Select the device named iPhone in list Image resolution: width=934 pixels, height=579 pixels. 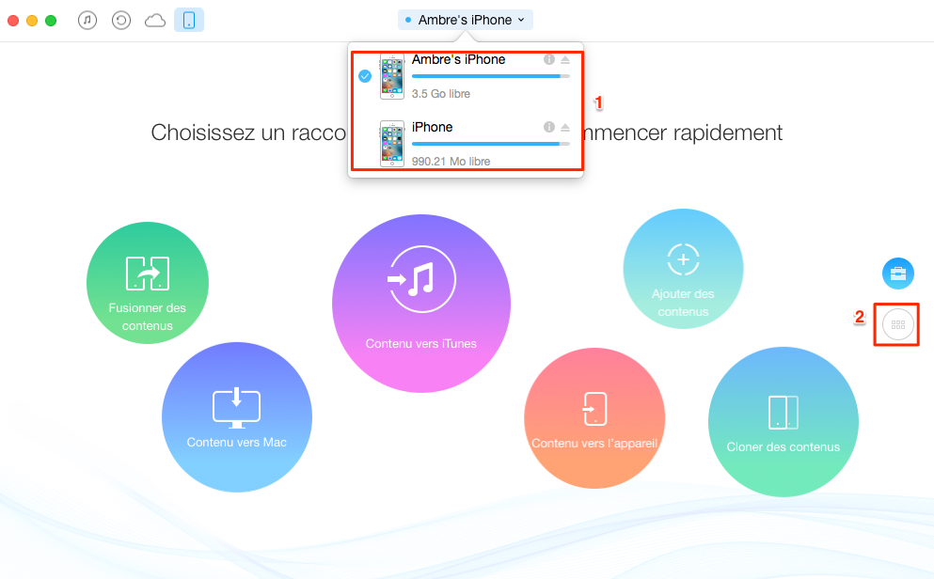tap(467, 144)
